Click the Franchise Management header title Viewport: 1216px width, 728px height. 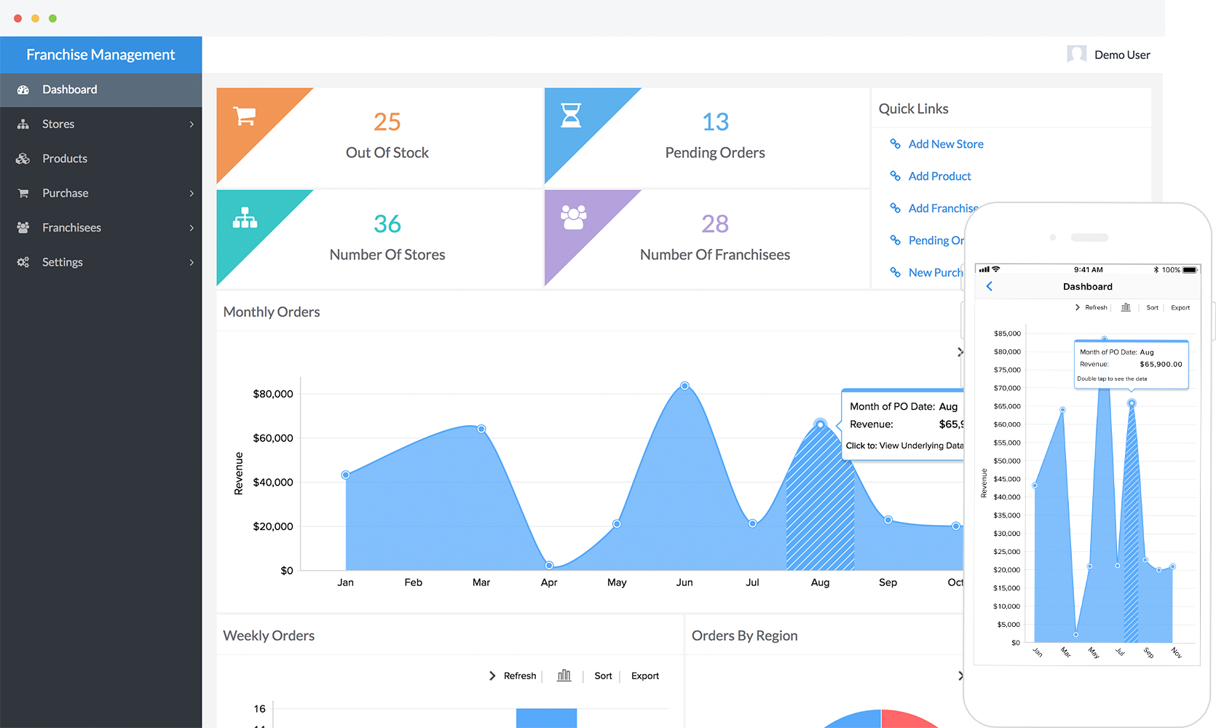pyautogui.click(x=100, y=55)
